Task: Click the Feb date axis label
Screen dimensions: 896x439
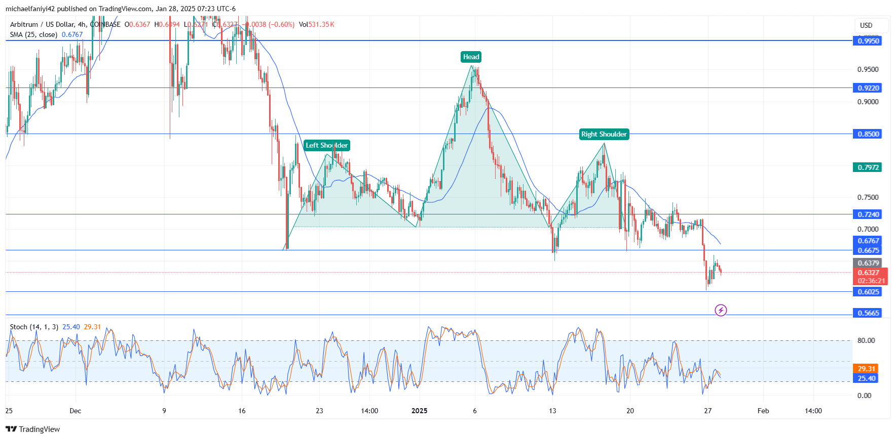Action: point(763,411)
